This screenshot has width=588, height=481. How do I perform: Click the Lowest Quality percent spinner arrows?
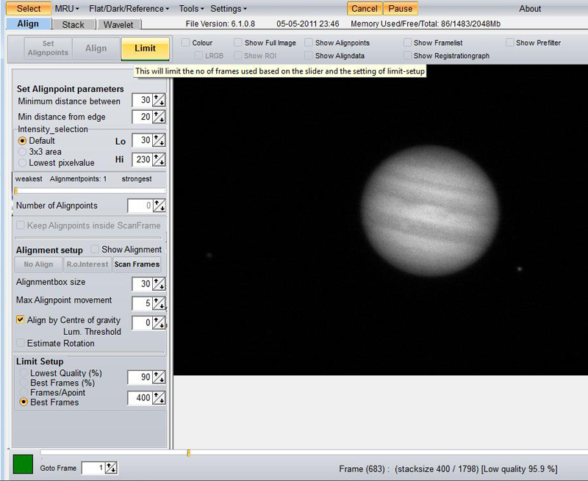coord(159,377)
